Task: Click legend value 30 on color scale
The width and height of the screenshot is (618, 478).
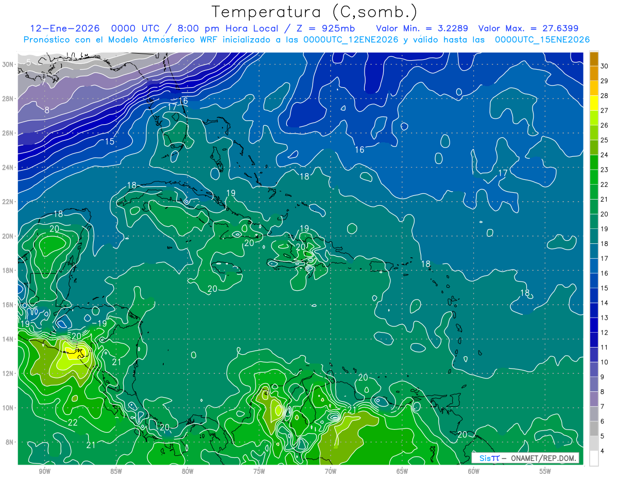Action: coord(605,65)
